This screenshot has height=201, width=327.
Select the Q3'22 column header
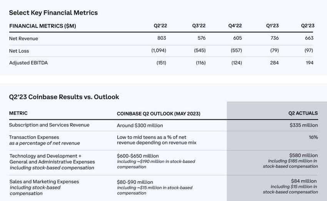[x=199, y=26]
